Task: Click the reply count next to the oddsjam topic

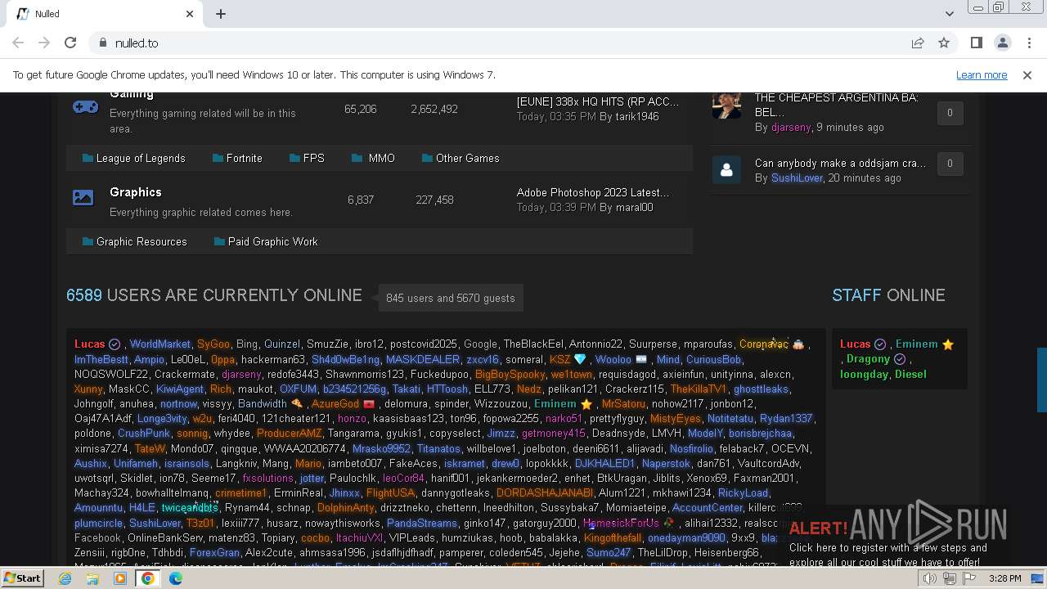Action: pyautogui.click(x=950, y=163)
